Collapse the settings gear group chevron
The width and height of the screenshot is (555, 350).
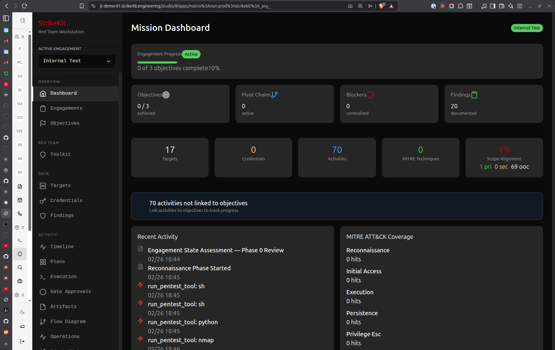(x=23, y=295)
